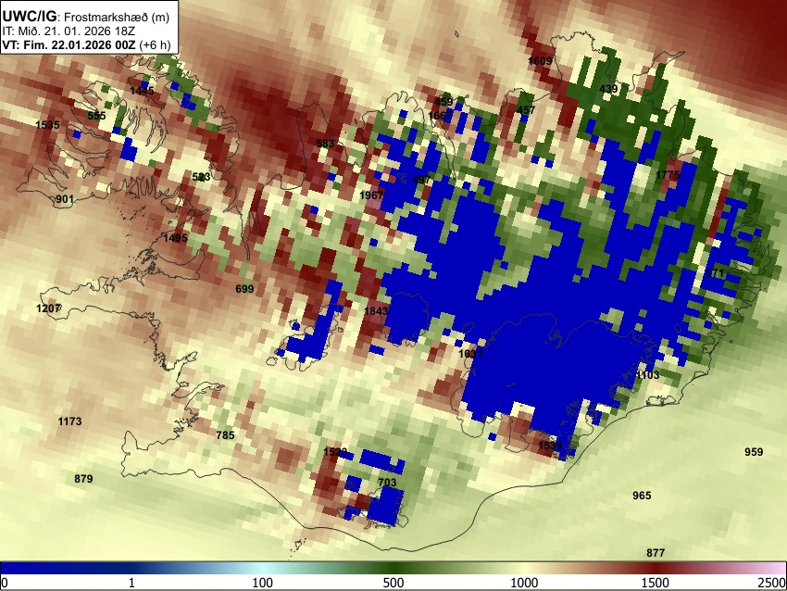Viewport: 787px width, 591px height.
Task: Click the map value 1775
Action: (668, 175)
